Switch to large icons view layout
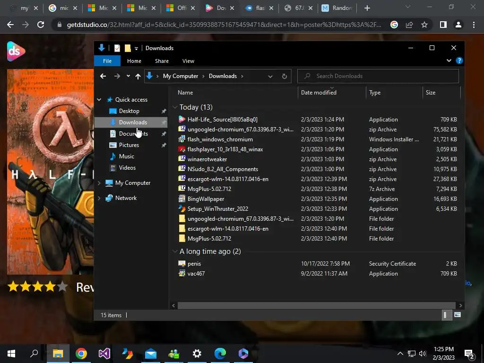The height and width of the screenshot is (363, 484). [x=458, y=315]
